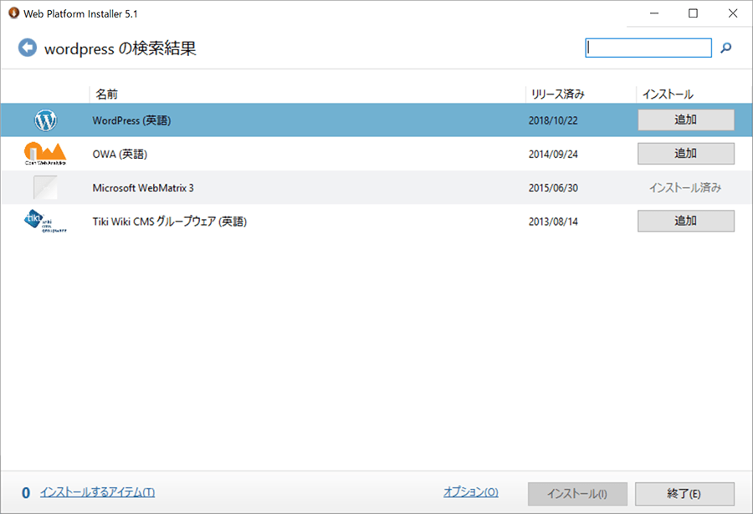Image resolution: width=753 pixels, height=514 pixels.
Task: Sort by the リリース済み column header
Action: [557, 94]
